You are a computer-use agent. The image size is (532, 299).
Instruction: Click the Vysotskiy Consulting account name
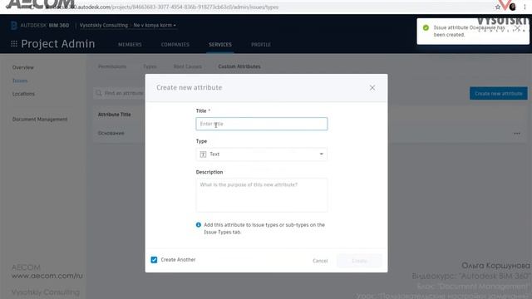click(104, 25)
